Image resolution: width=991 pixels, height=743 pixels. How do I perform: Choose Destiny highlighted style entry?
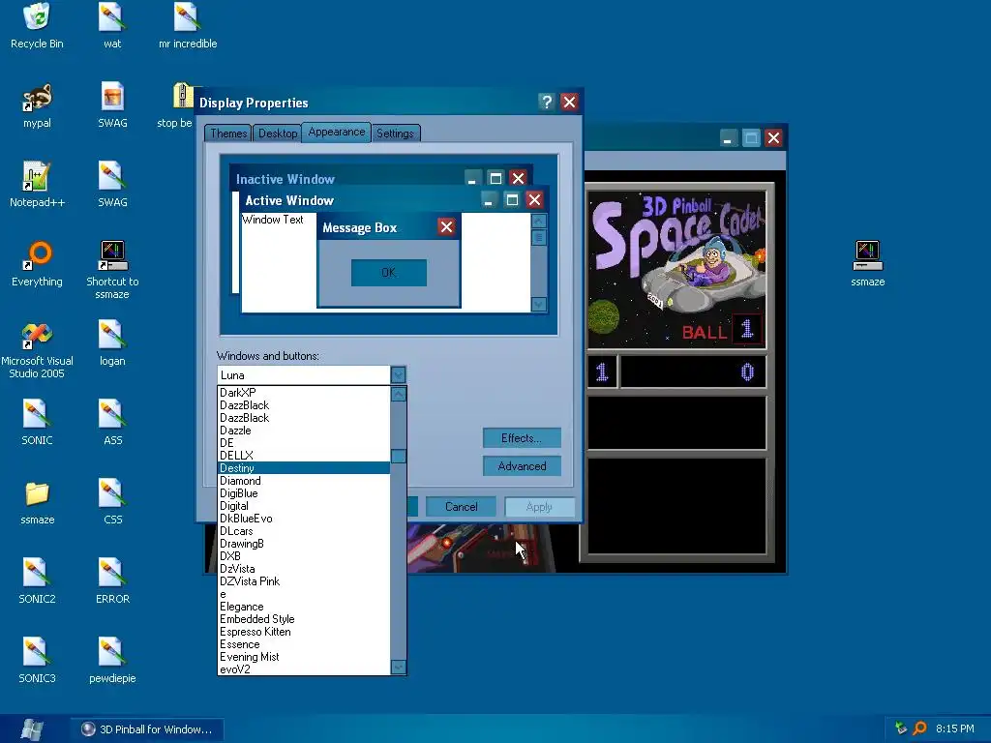point(303,468)
